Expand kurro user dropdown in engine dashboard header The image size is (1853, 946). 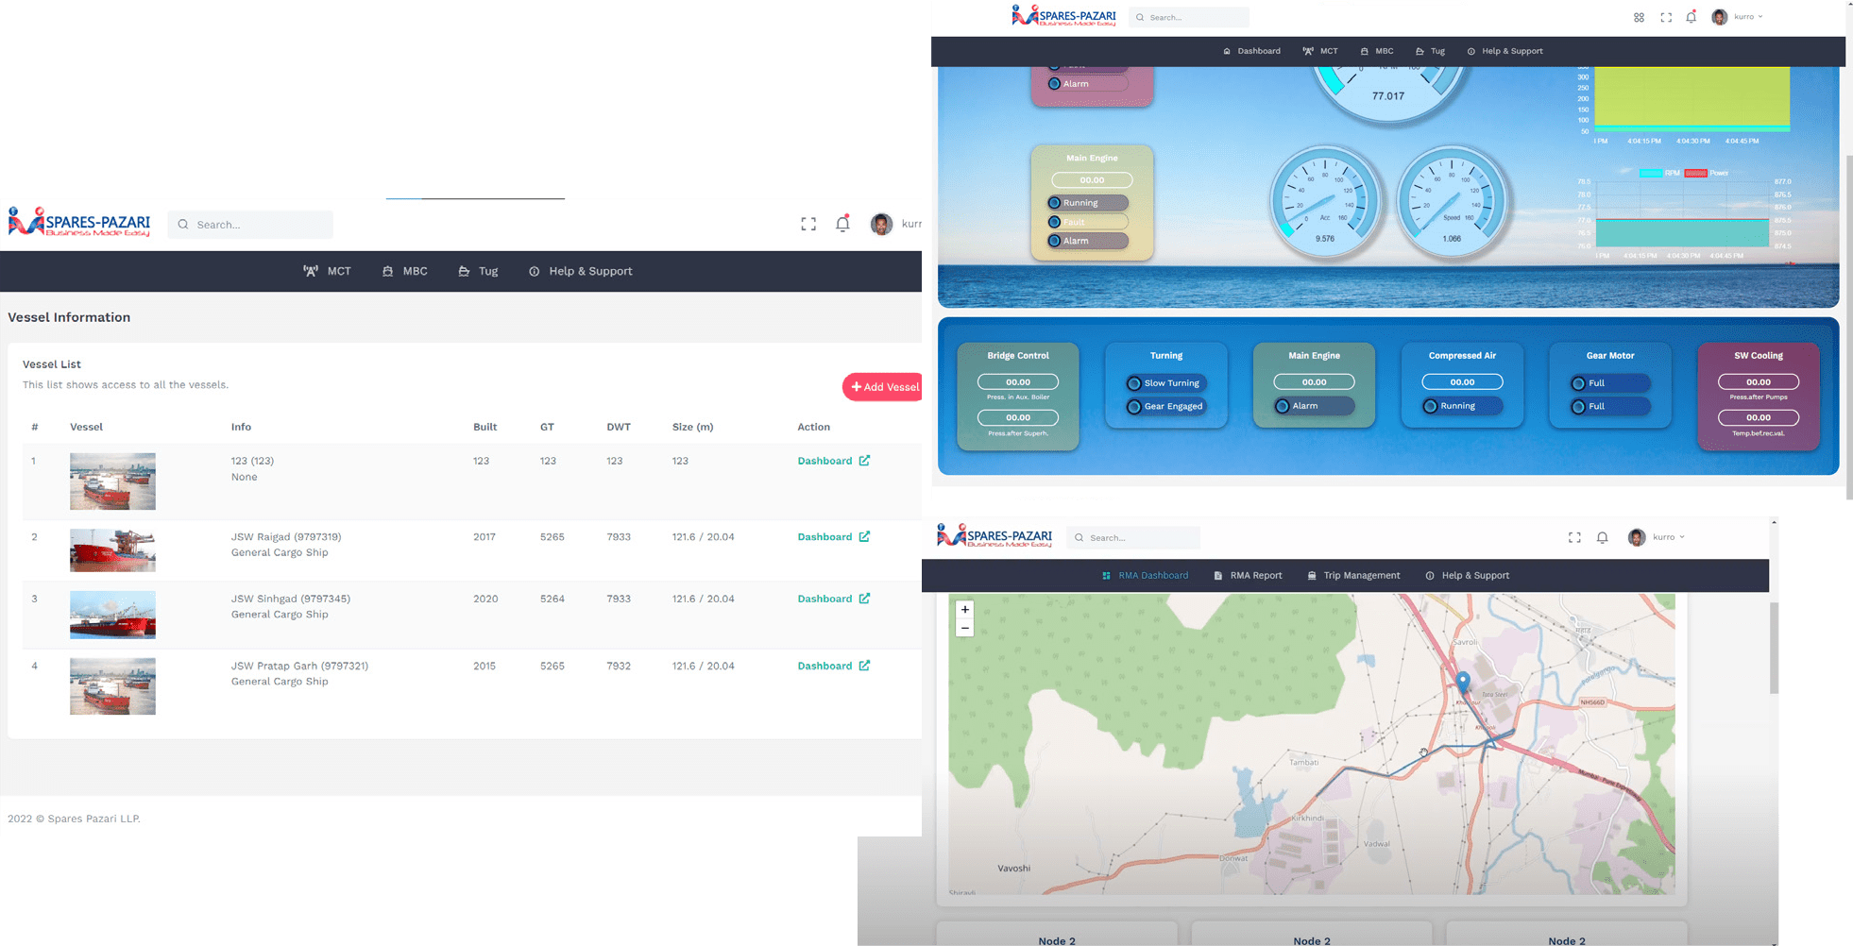tap(1748, 17)
